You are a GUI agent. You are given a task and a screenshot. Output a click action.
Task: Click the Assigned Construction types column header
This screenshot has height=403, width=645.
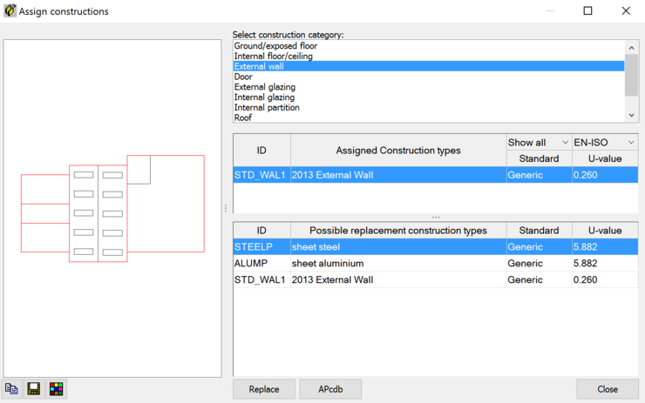(398, 151)
